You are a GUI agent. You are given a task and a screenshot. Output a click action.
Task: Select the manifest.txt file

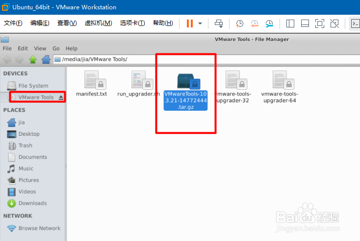tap(92, 84)
